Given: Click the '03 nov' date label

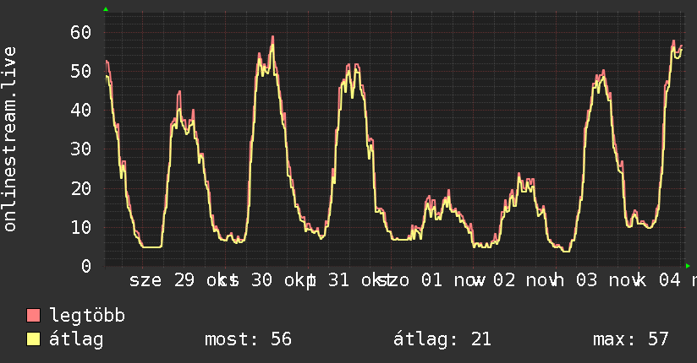Looking at the screenshot, I should point(609,280).
